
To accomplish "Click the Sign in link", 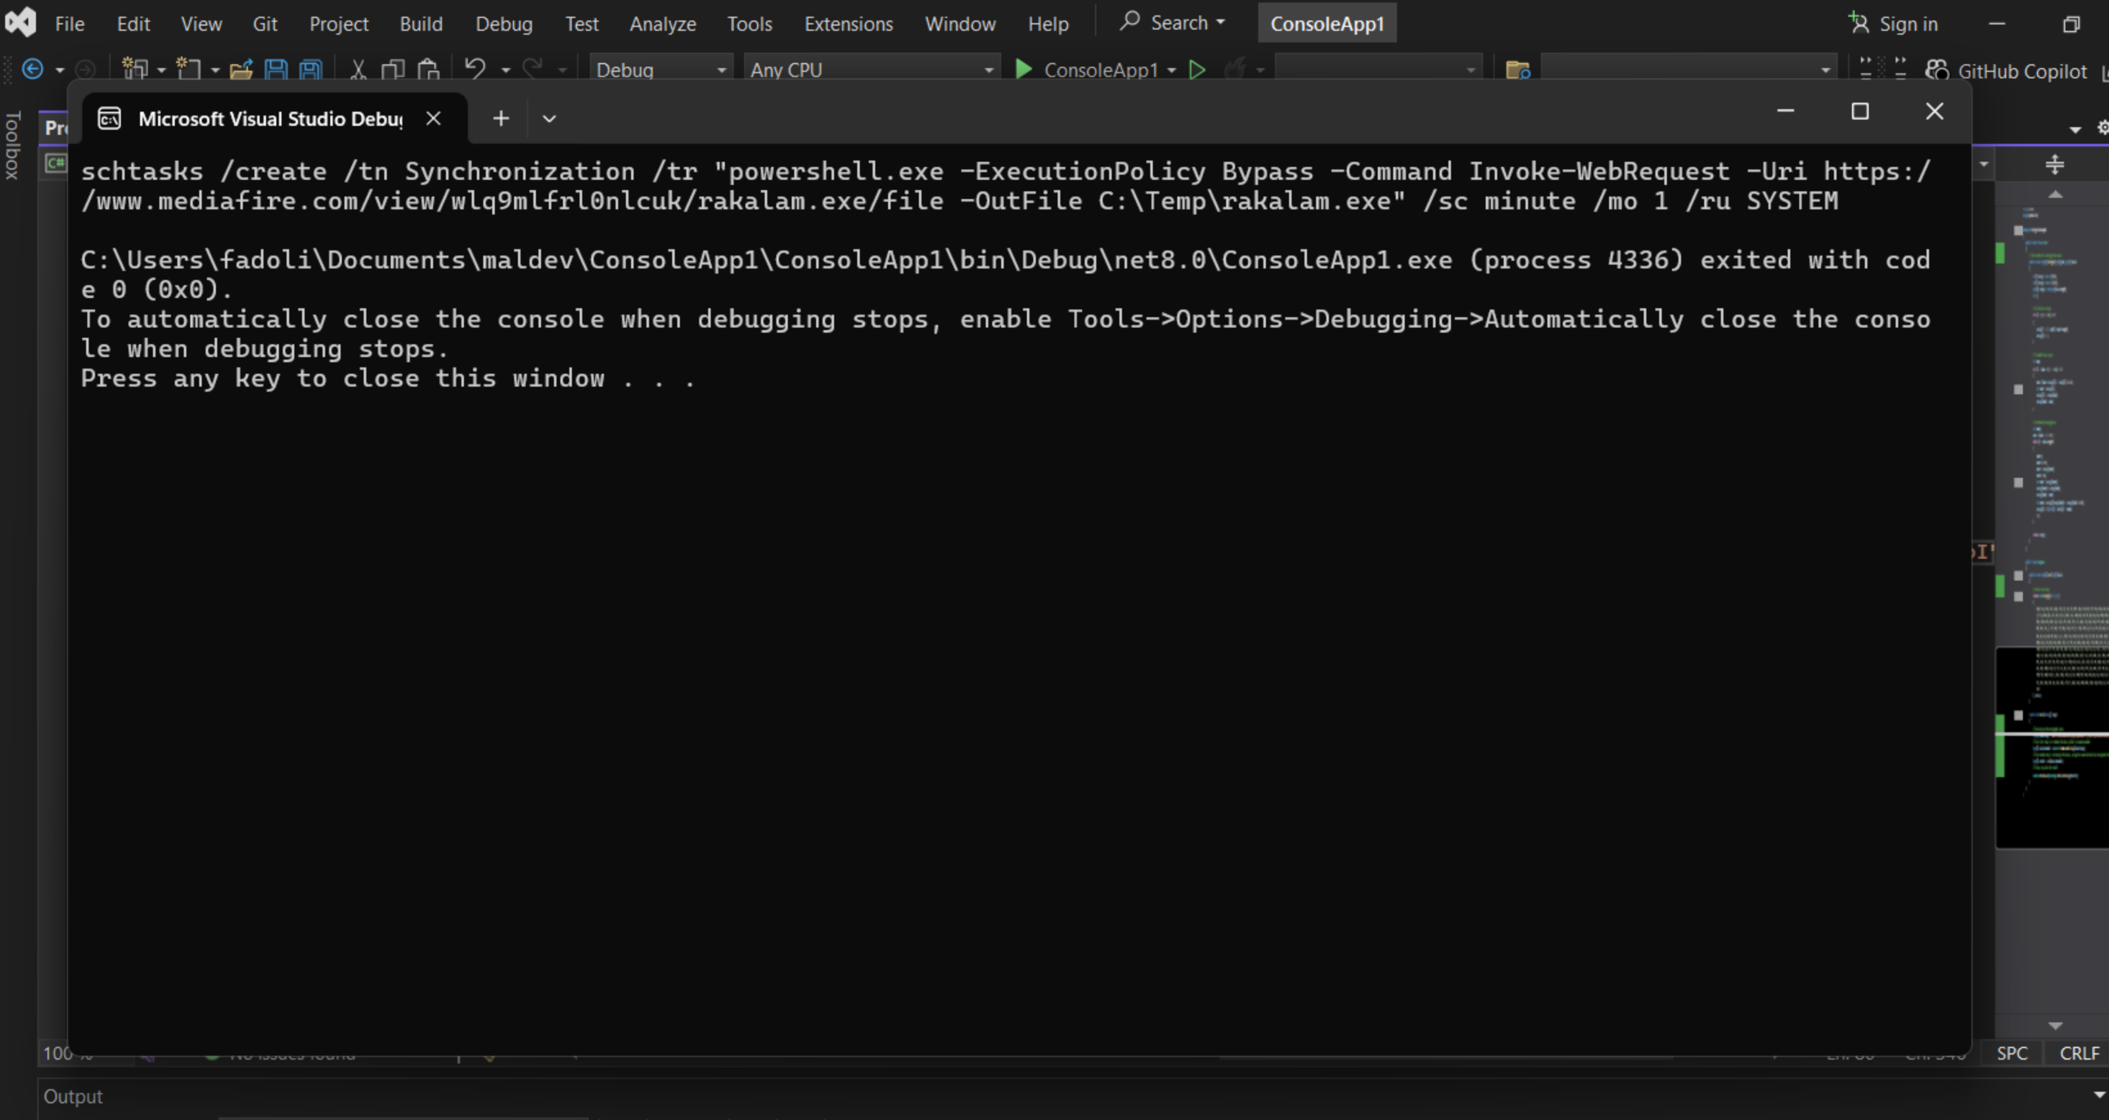I will 1908,24.
